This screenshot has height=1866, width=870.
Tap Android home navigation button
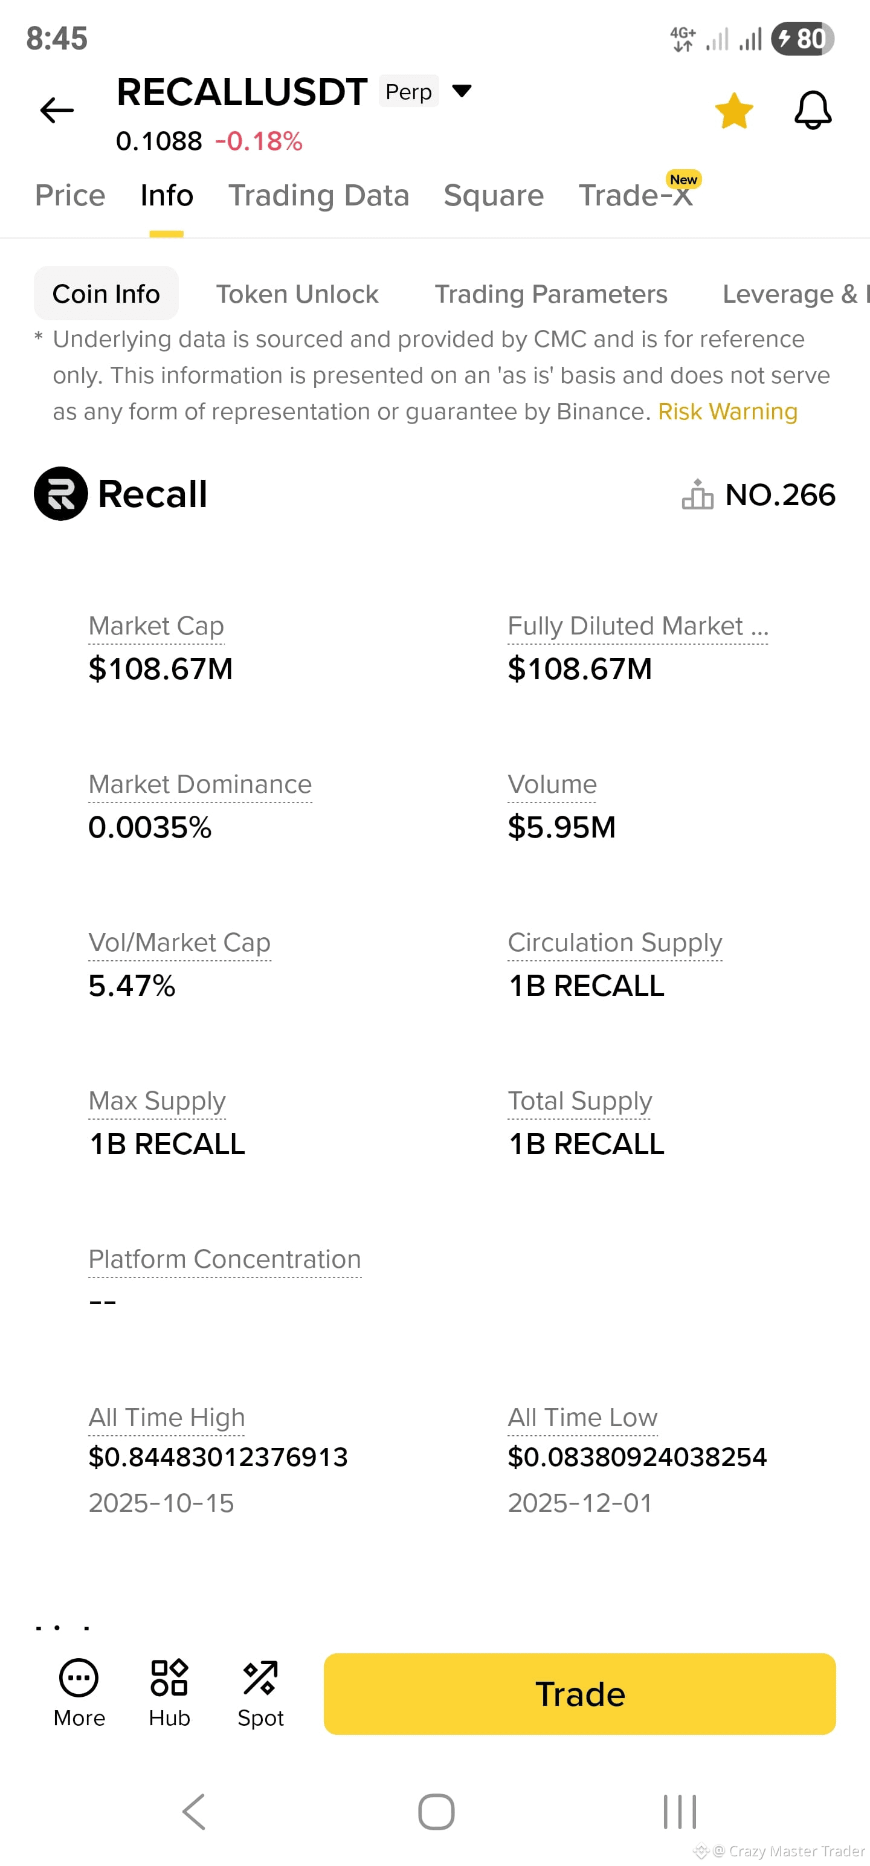(x=436, y=1811)
